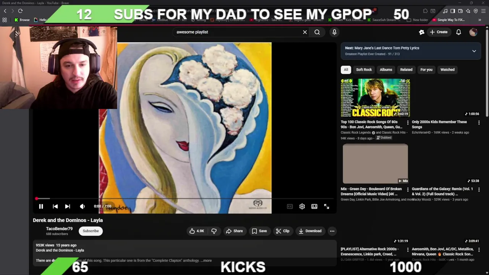Viewport: 489px width, 275px height.
Task: Open New folder bookmark
Action: [x=418, y=20]
